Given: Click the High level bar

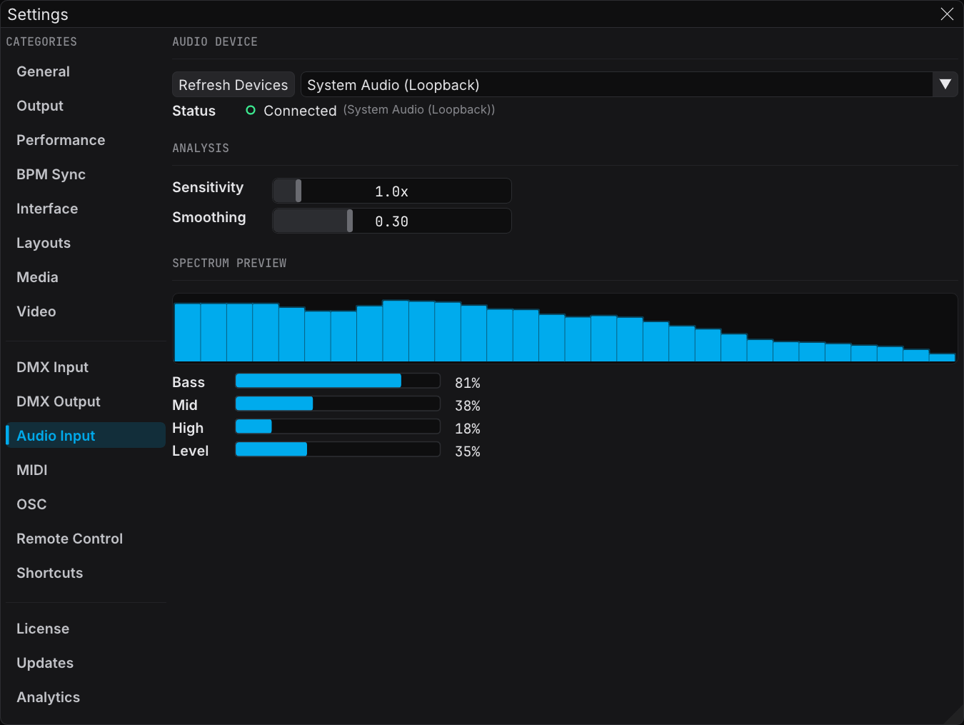Looking at the screenshot, I should click(x=338, y=426).
